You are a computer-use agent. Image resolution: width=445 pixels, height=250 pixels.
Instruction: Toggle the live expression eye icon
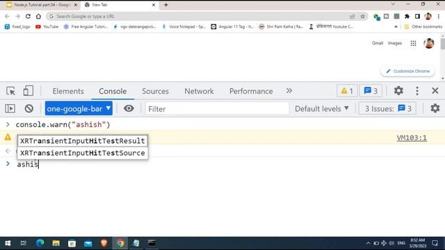(x=129, y=108)
